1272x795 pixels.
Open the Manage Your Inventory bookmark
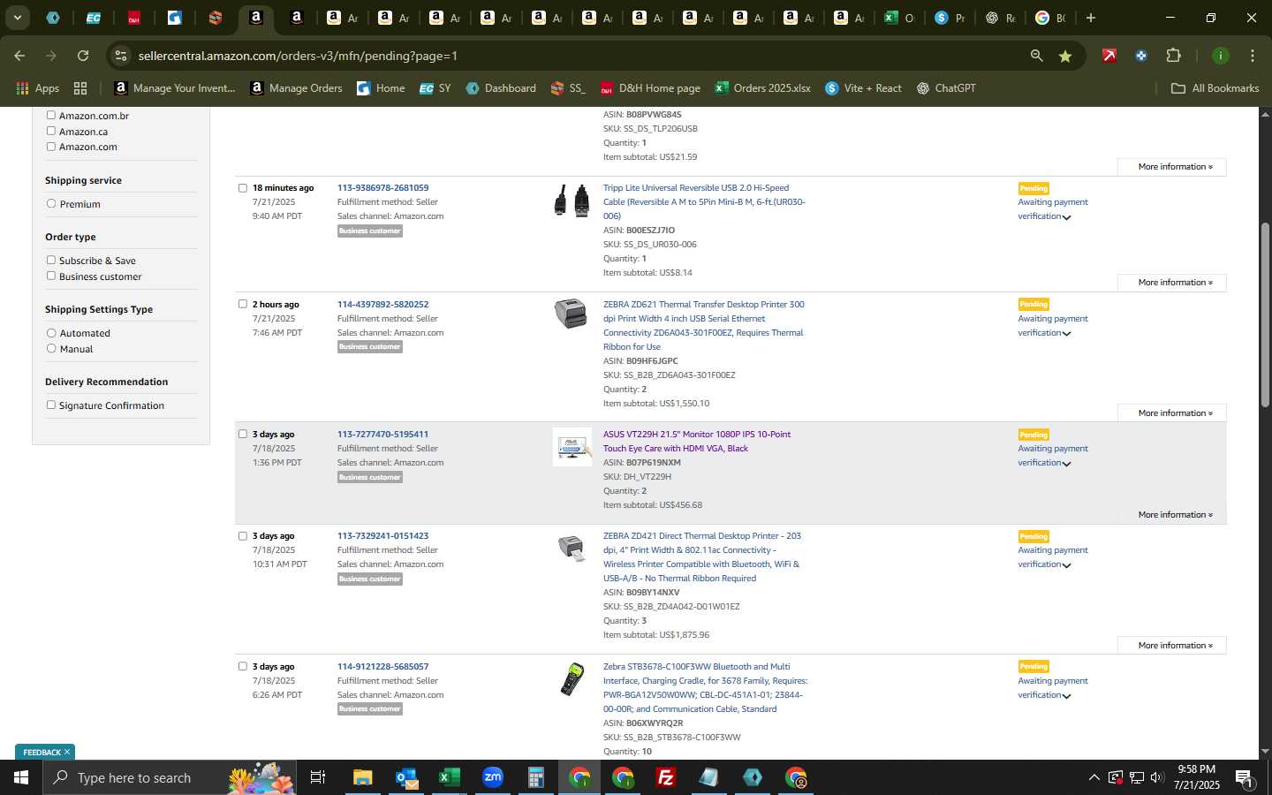pos(175,88)
